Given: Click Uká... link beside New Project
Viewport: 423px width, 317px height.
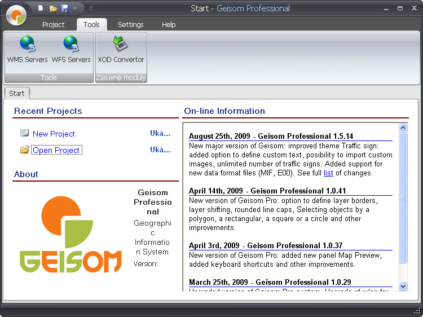Looking at the screenshot, I should click(x=160, y=133).
